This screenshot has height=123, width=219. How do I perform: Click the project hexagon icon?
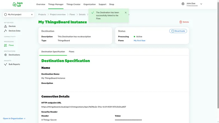pos(5,14)
